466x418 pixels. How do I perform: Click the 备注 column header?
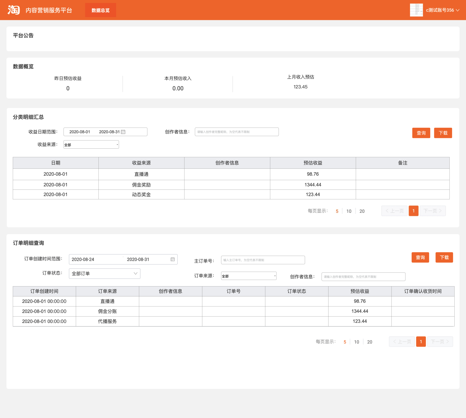[403, 163]
